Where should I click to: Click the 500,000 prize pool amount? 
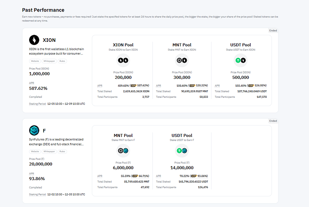point(241,78)
